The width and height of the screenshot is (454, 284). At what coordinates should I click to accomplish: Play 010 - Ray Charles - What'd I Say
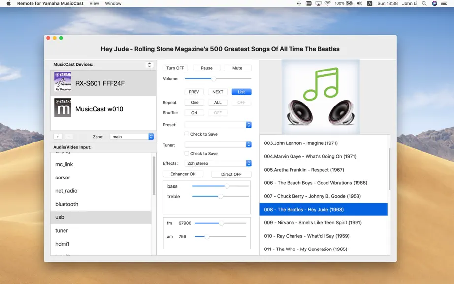[324, 236]
